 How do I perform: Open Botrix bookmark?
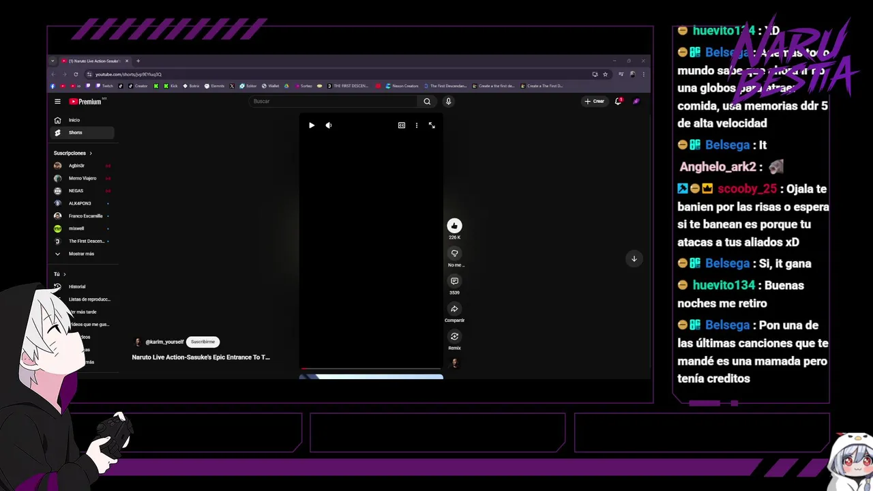point(191,86)
